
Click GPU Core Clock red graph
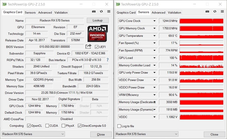[x=201, y=21]
